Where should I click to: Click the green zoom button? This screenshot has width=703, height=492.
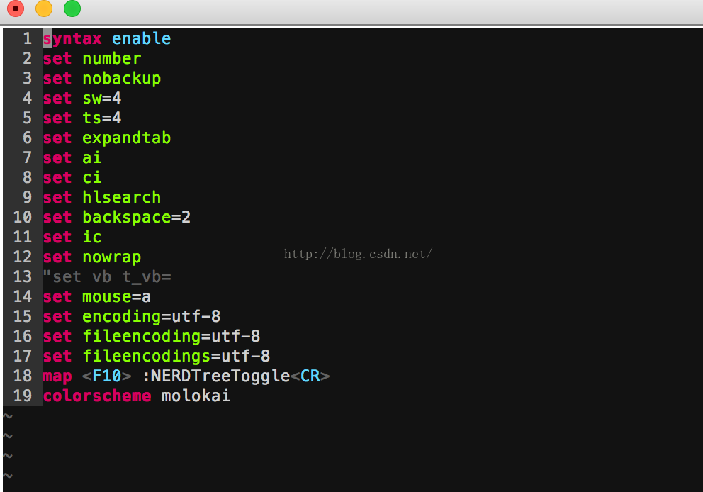pyautogui.click(x=71, y=9)
